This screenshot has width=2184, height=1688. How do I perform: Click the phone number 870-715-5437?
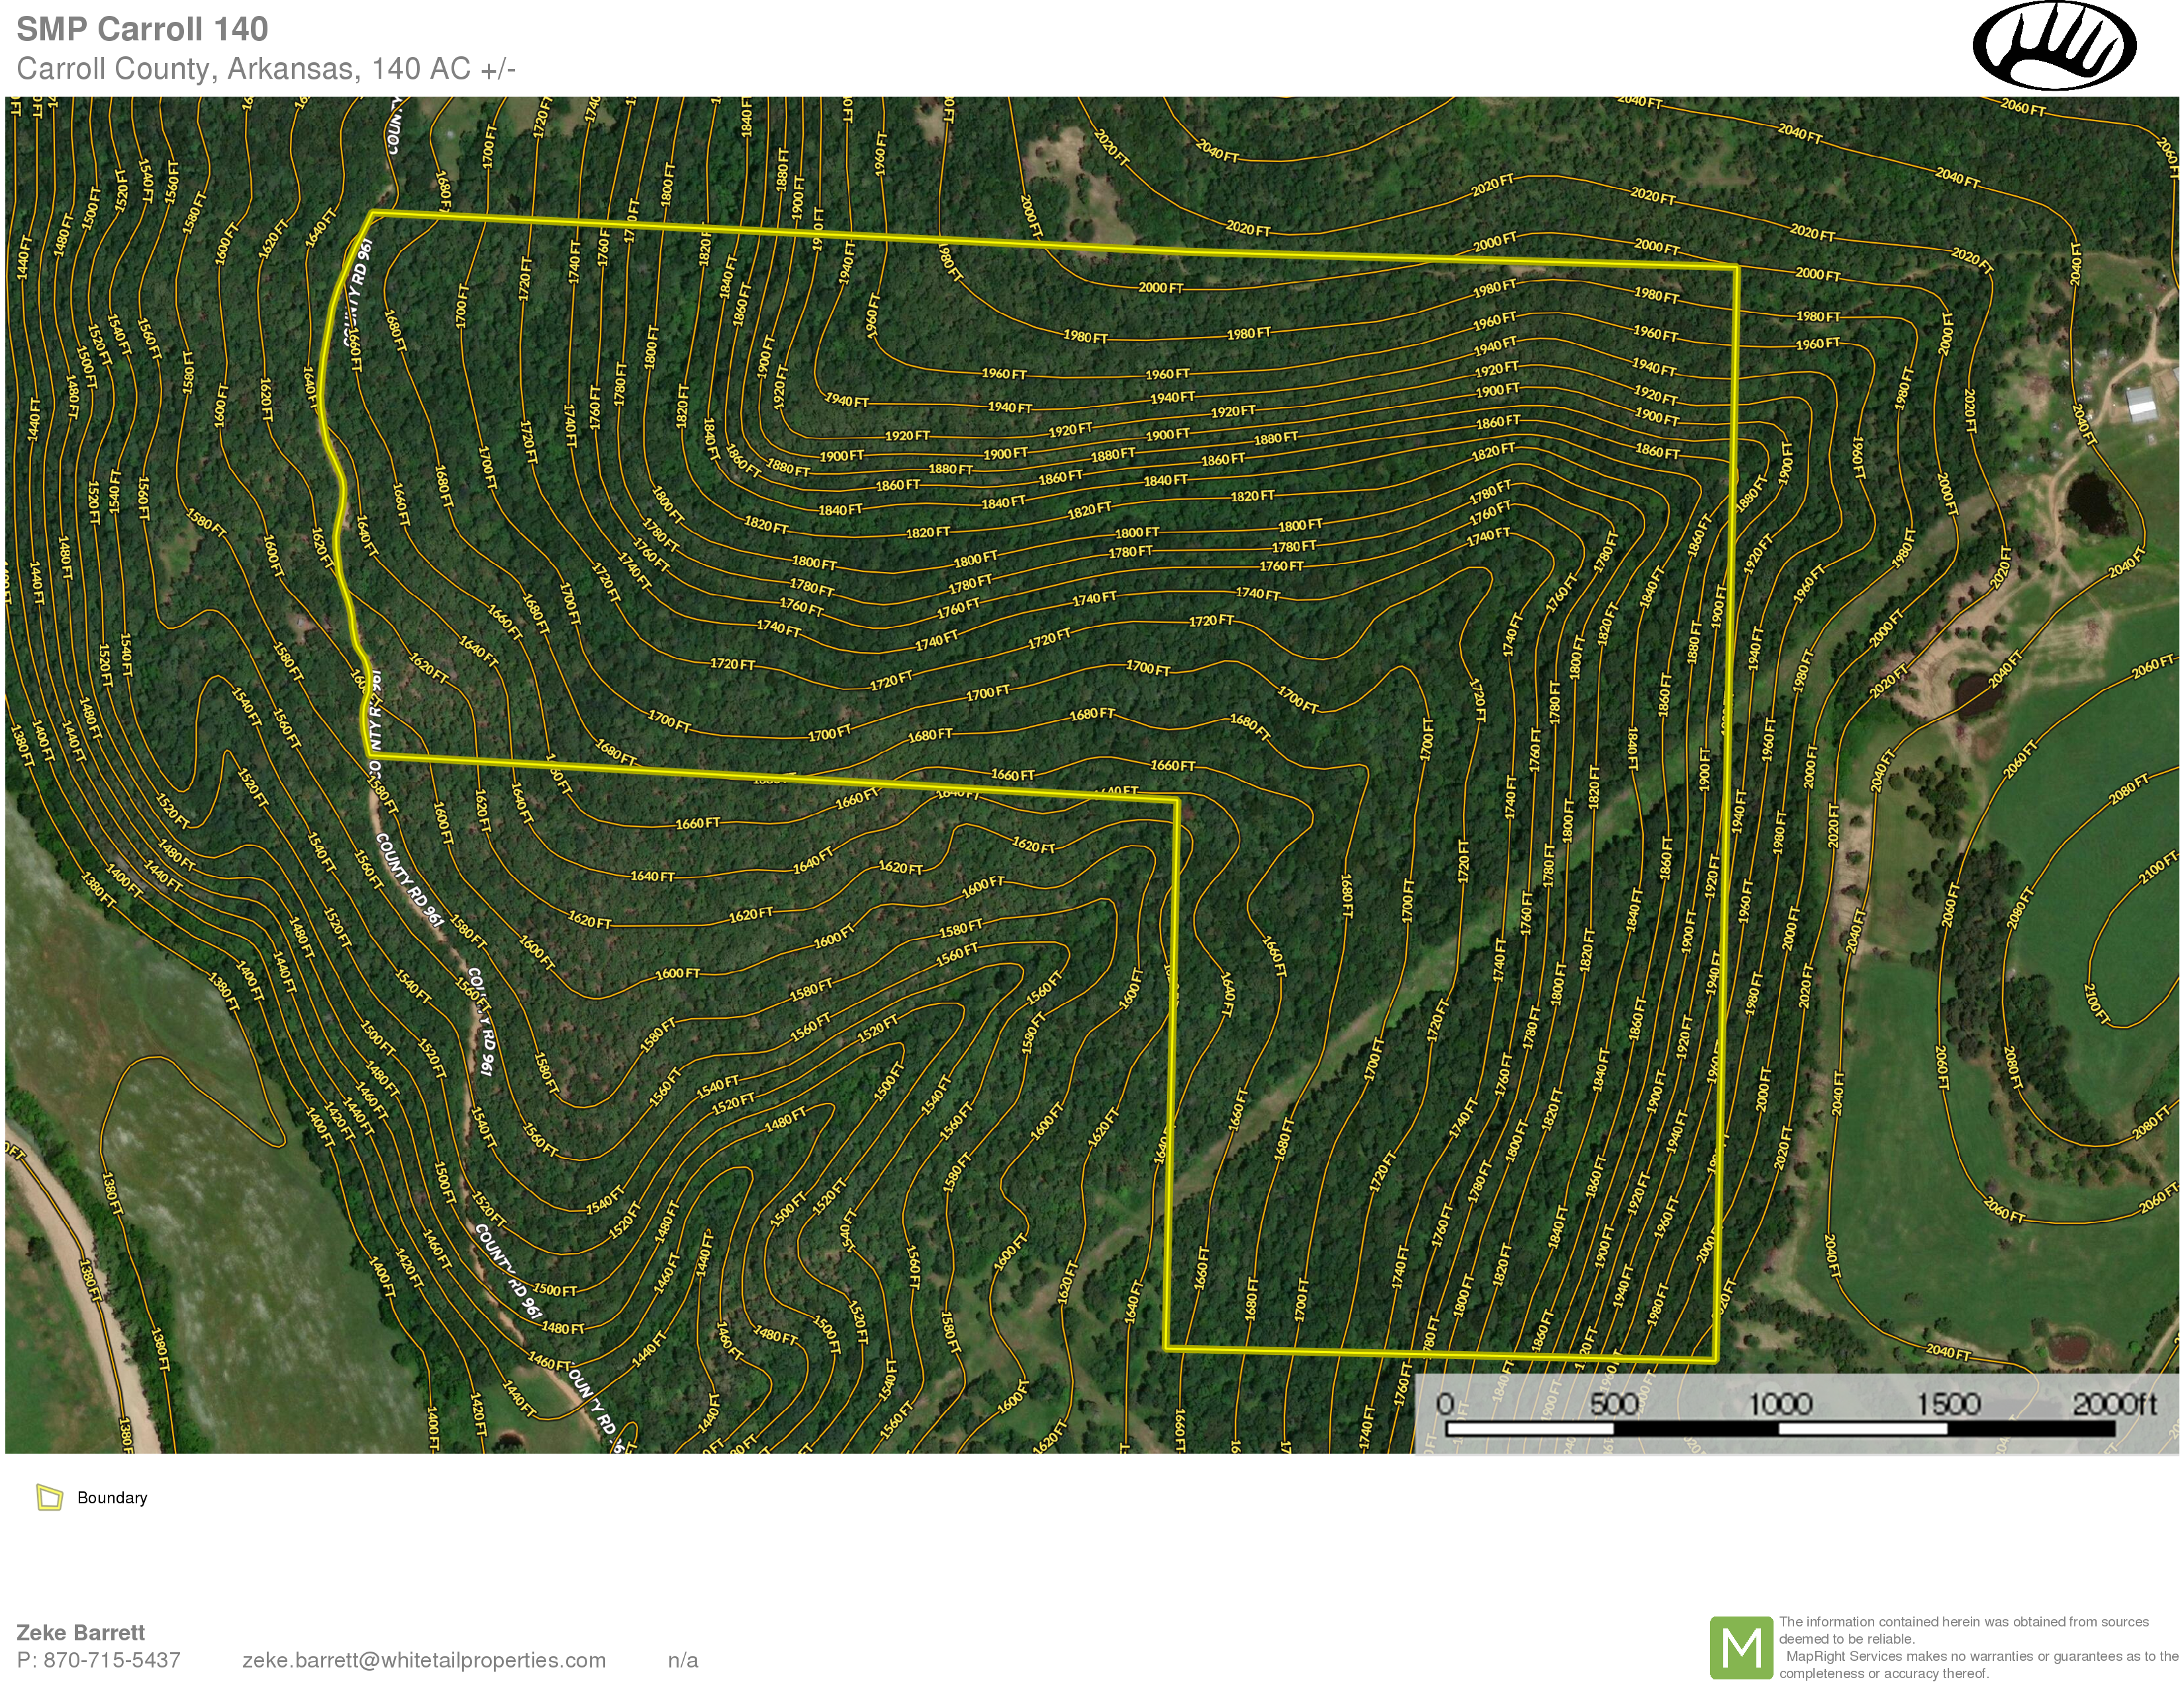[x=112, y=1660]
